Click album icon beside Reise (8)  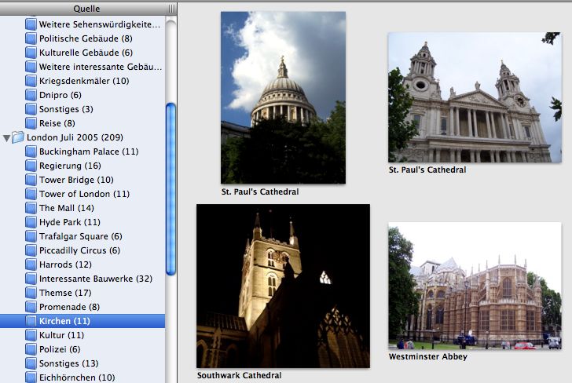(x=31, y=123)
